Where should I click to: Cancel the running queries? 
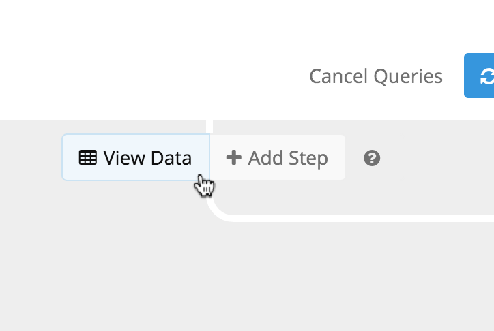pyautogui.click(x=376, y=76)
